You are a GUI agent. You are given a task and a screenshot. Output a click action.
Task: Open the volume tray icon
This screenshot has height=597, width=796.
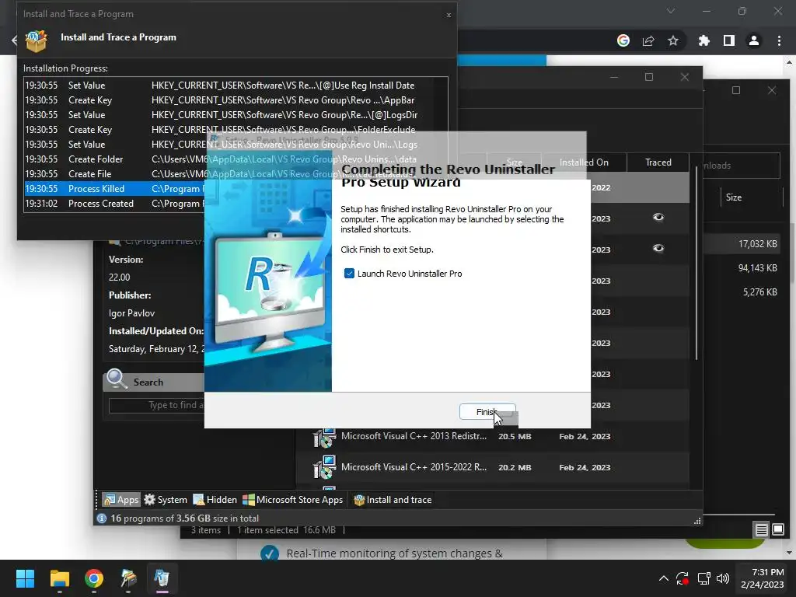723,578
